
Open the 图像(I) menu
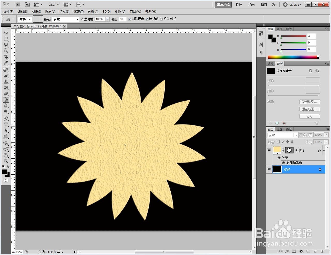[36, 12]
